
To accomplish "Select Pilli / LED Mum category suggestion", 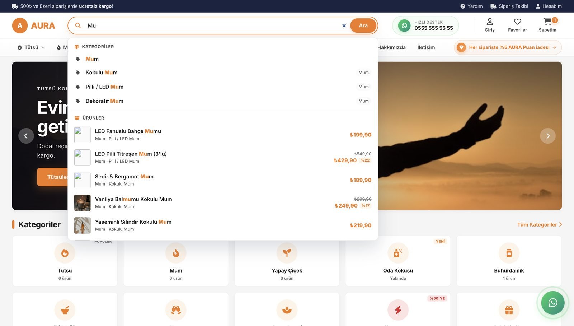I will pyautogui.click(x=223, y=87).
